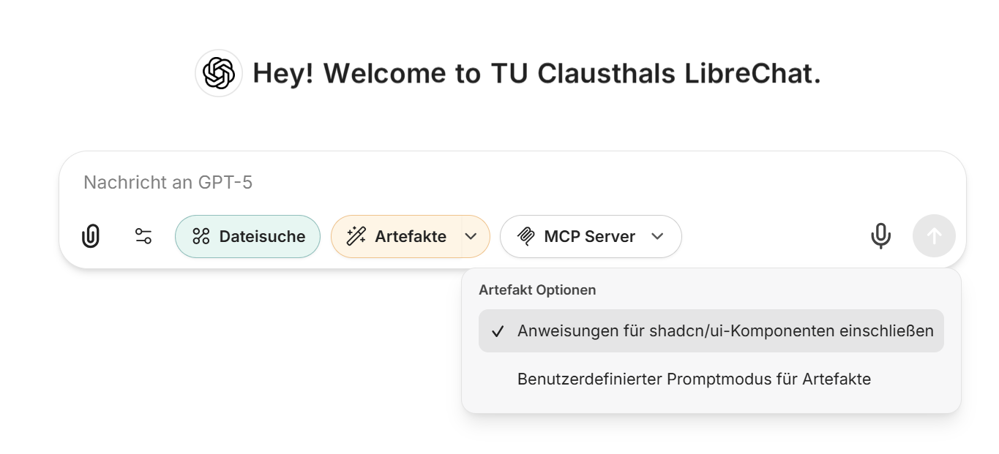Choose "Benutzerdefinierter Promptmodus für Artefakte"

(x=694, y=379)
